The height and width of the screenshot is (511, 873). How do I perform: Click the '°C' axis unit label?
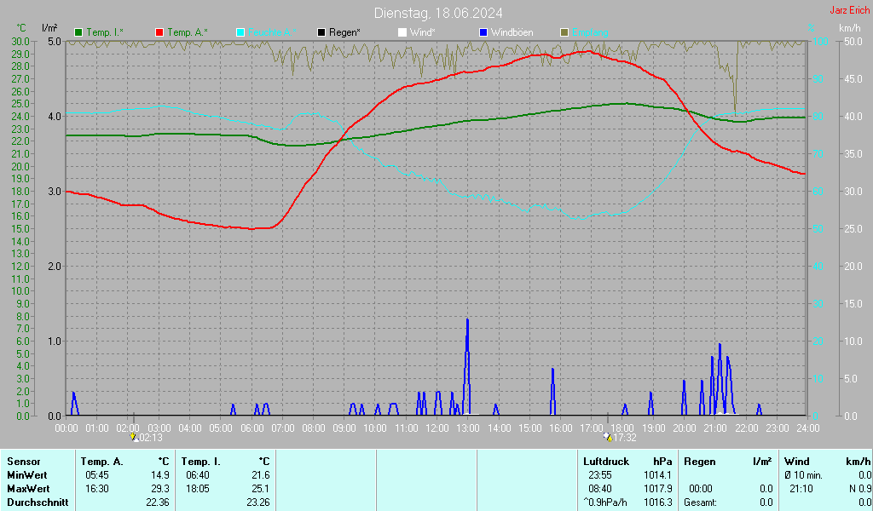point(21,28)
